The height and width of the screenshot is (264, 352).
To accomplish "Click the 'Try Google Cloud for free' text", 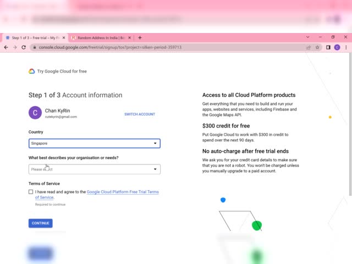I will click(x=62, y=71).
